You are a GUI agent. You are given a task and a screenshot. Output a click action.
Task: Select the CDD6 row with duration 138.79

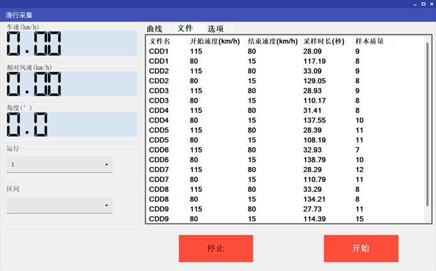pos(252,159)
